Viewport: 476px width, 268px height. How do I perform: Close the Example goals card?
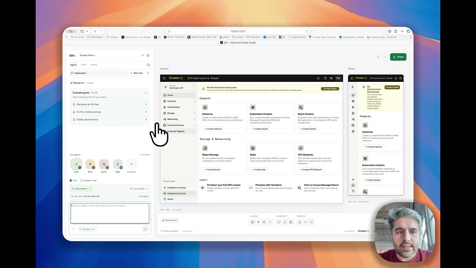point(145,93)
